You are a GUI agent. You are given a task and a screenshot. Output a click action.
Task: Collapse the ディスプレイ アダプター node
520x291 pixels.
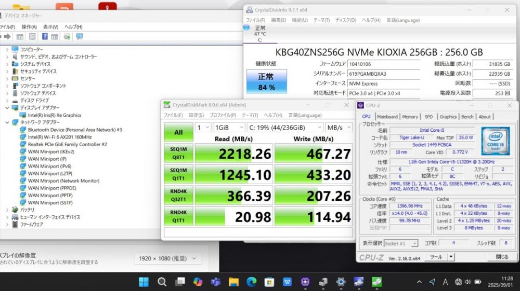click(x=7, y=108)
